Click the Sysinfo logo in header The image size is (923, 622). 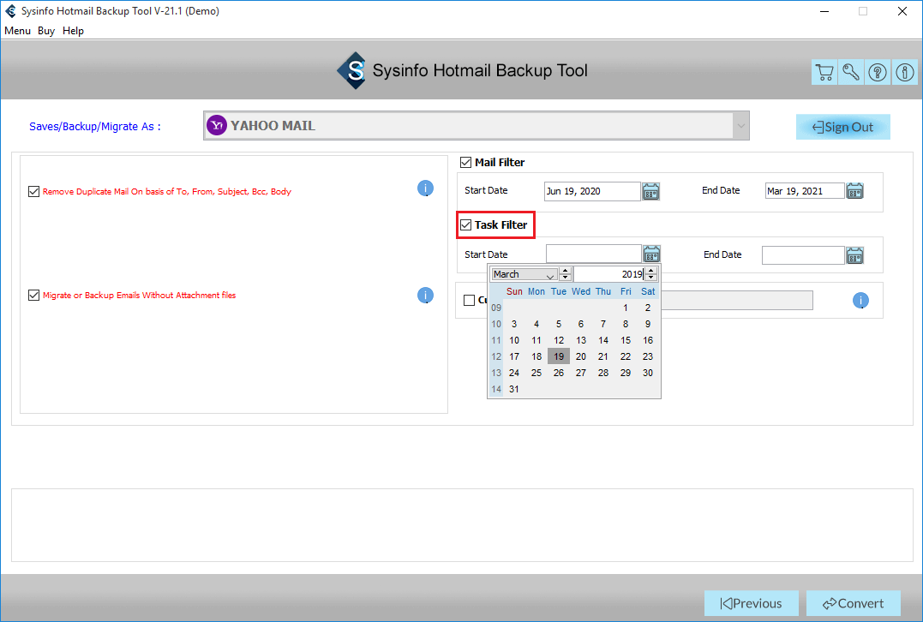352,70
